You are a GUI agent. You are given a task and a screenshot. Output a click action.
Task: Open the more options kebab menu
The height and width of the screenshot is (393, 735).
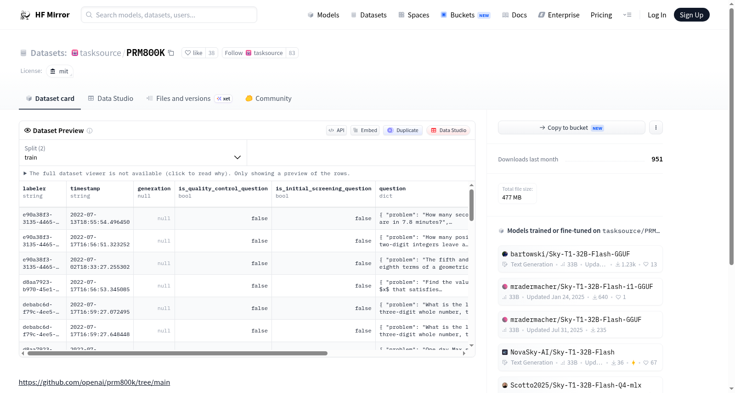click(x=656, y=127)
